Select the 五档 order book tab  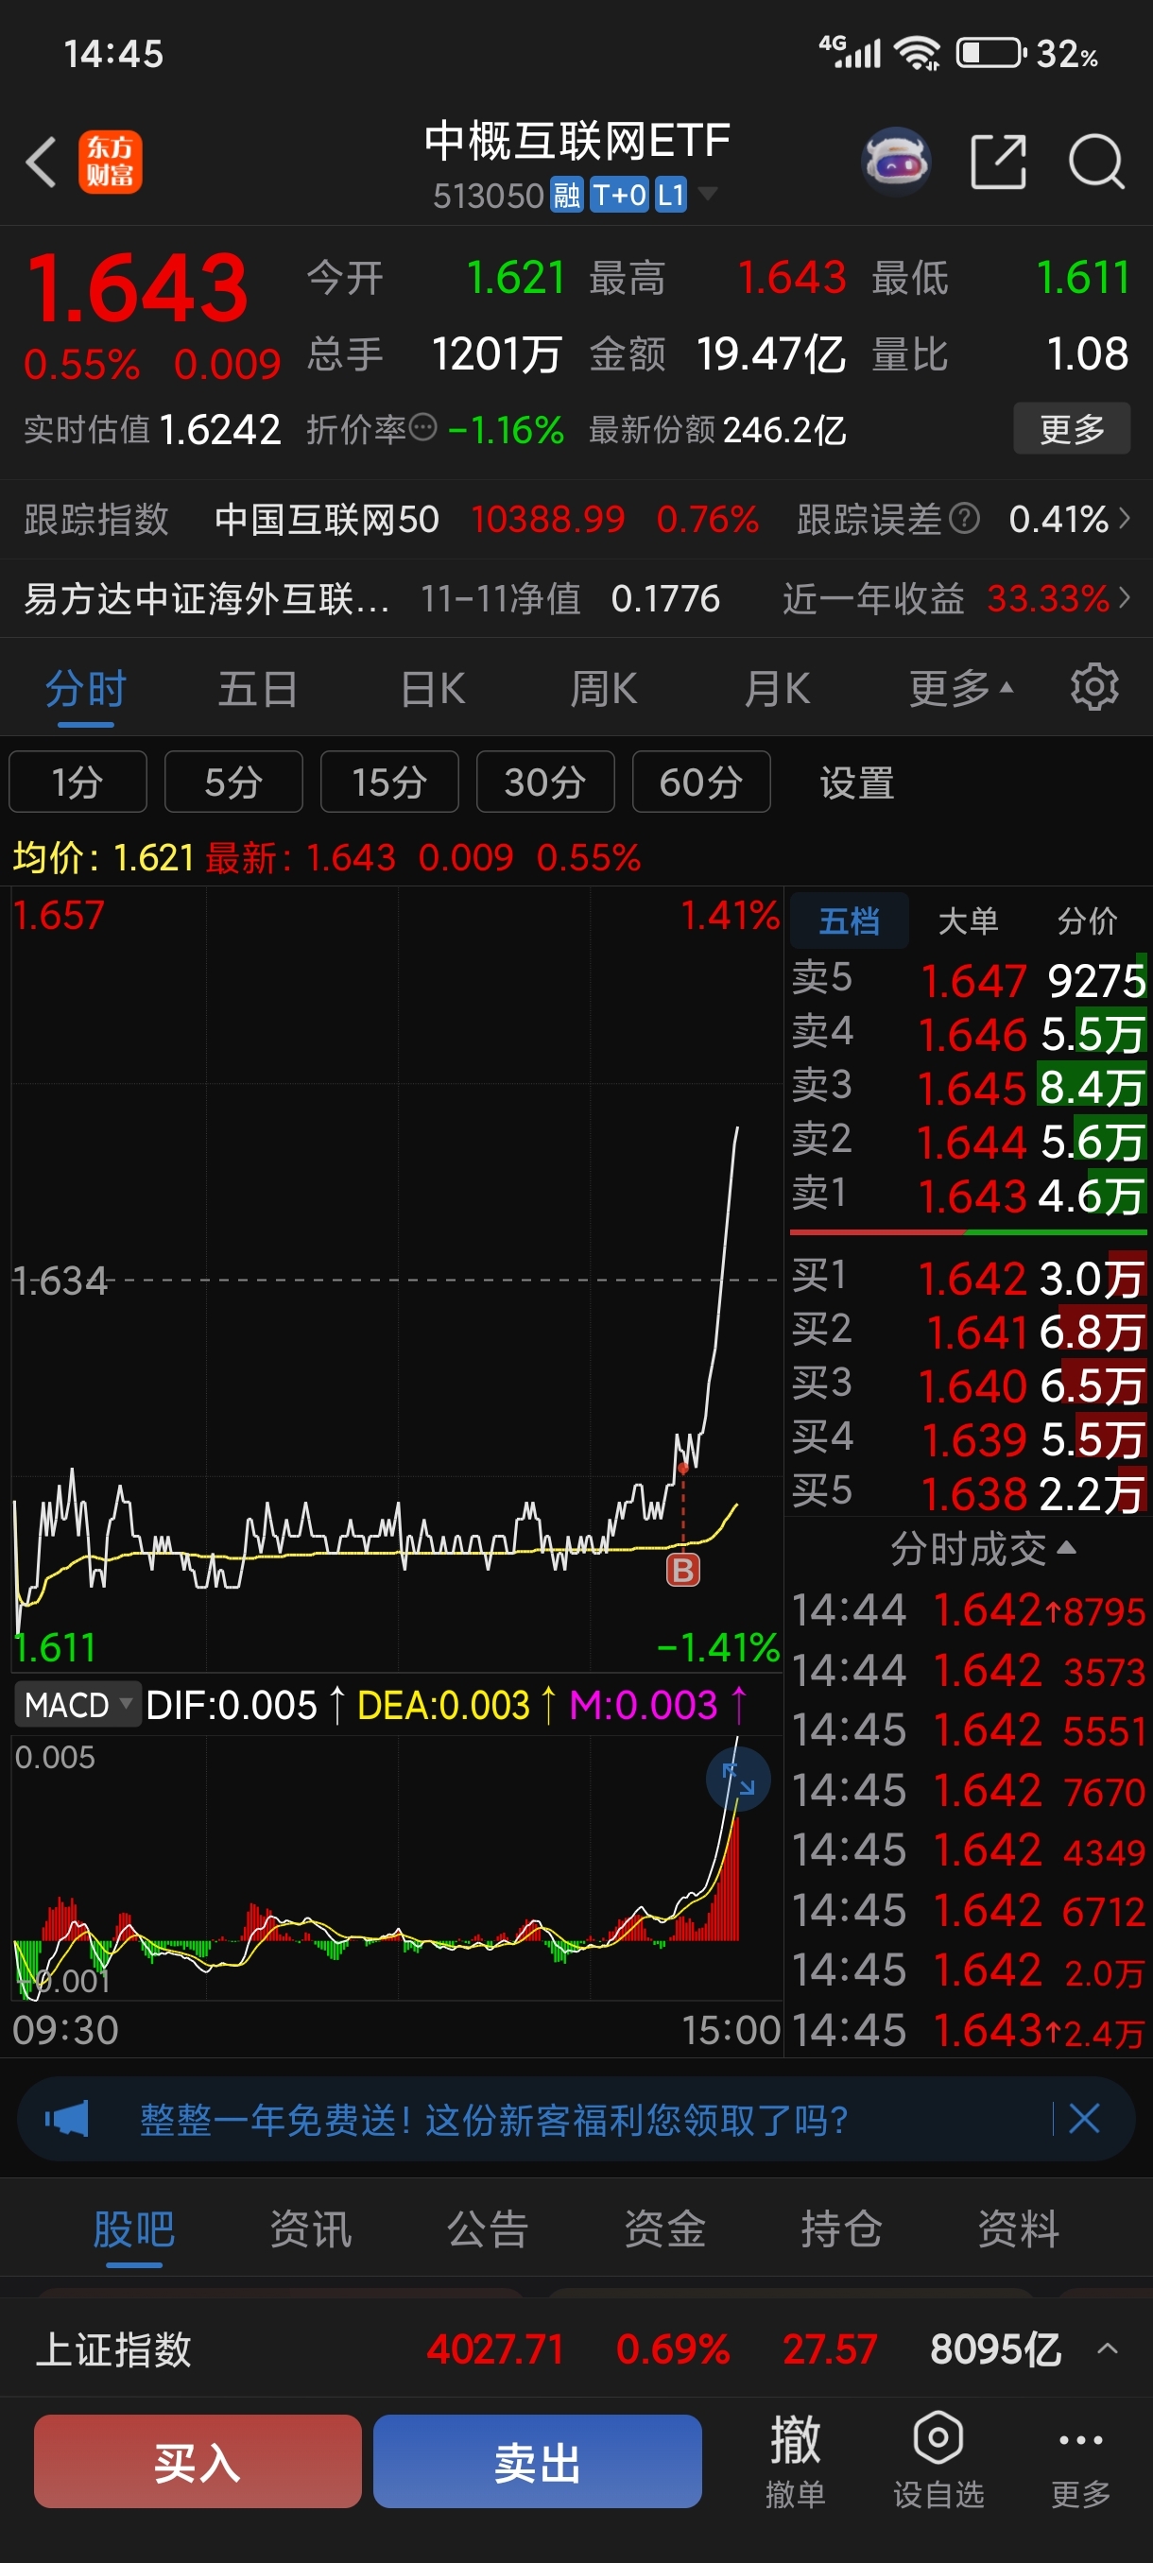tap(849, 920)
